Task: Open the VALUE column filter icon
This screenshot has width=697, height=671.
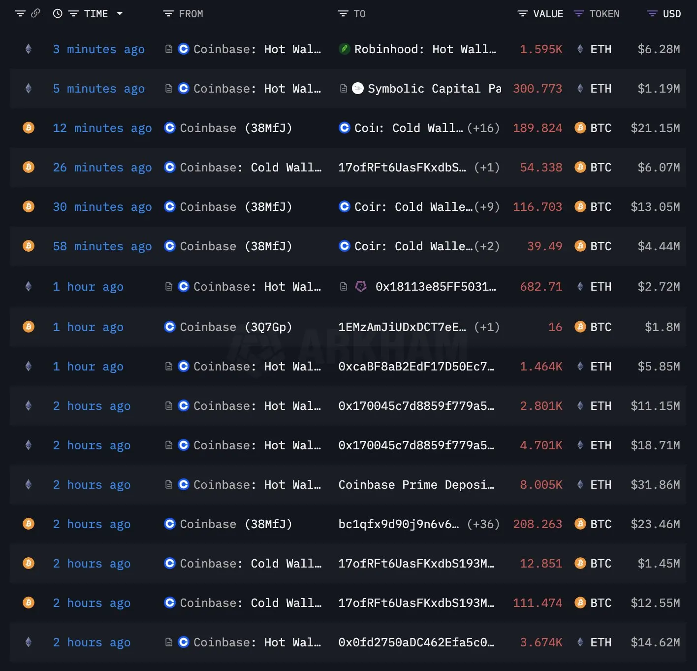Action: pyautogui.click(x=523, y=14)
